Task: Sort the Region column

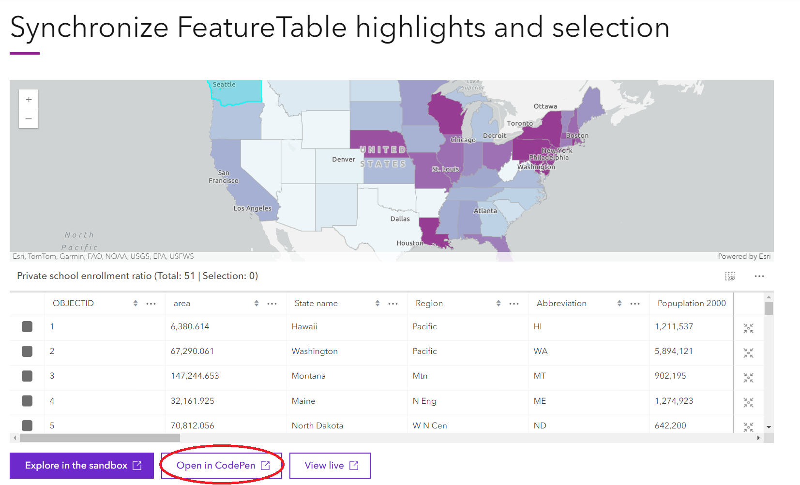Action: (498, 303)
